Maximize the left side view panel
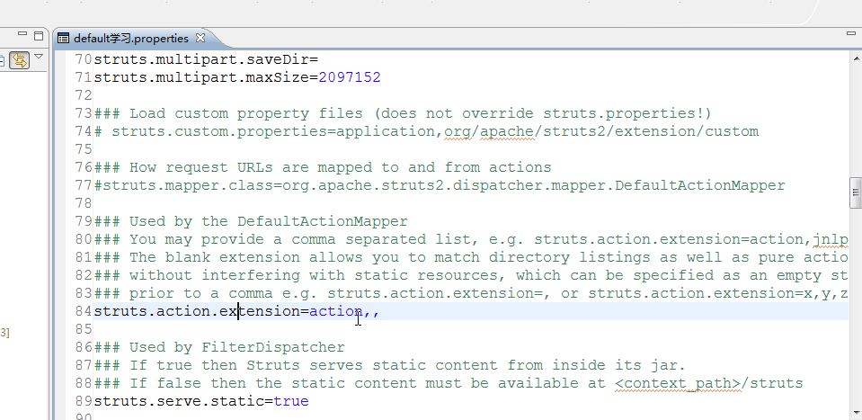 click(x=38, y=36)
